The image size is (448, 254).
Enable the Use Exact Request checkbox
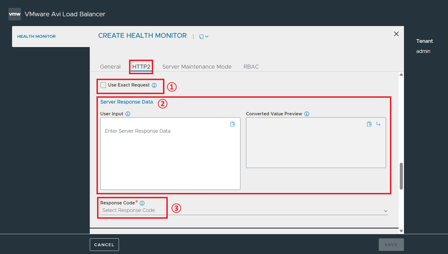(103, 85)
